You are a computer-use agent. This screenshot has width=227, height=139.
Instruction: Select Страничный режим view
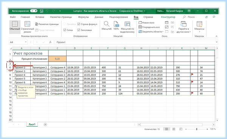[27, 27]
